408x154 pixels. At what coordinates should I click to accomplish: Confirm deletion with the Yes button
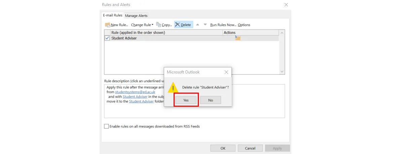[186, 100]
